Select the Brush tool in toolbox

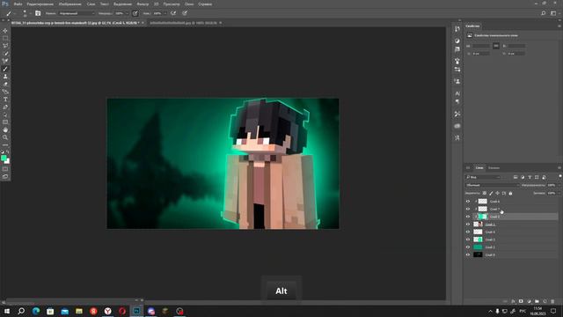click(x=5, y=69)
